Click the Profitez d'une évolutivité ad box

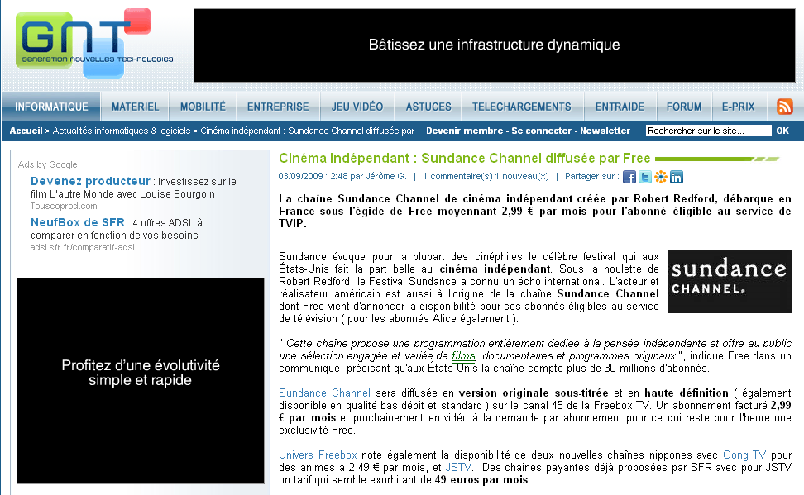tap(141, 381)
